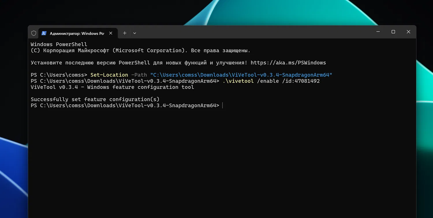Click the "Successfully set feature configuration(s)" line
433x218 pixels.
point(95,99)
